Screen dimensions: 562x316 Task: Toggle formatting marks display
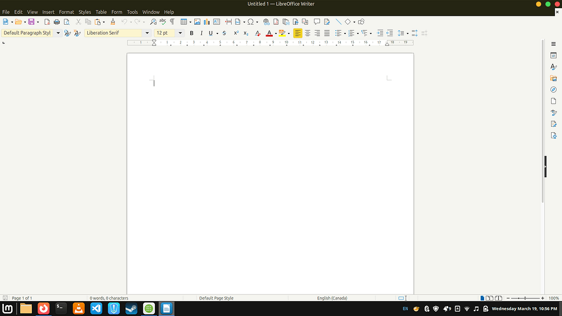[x=171, y=21]
